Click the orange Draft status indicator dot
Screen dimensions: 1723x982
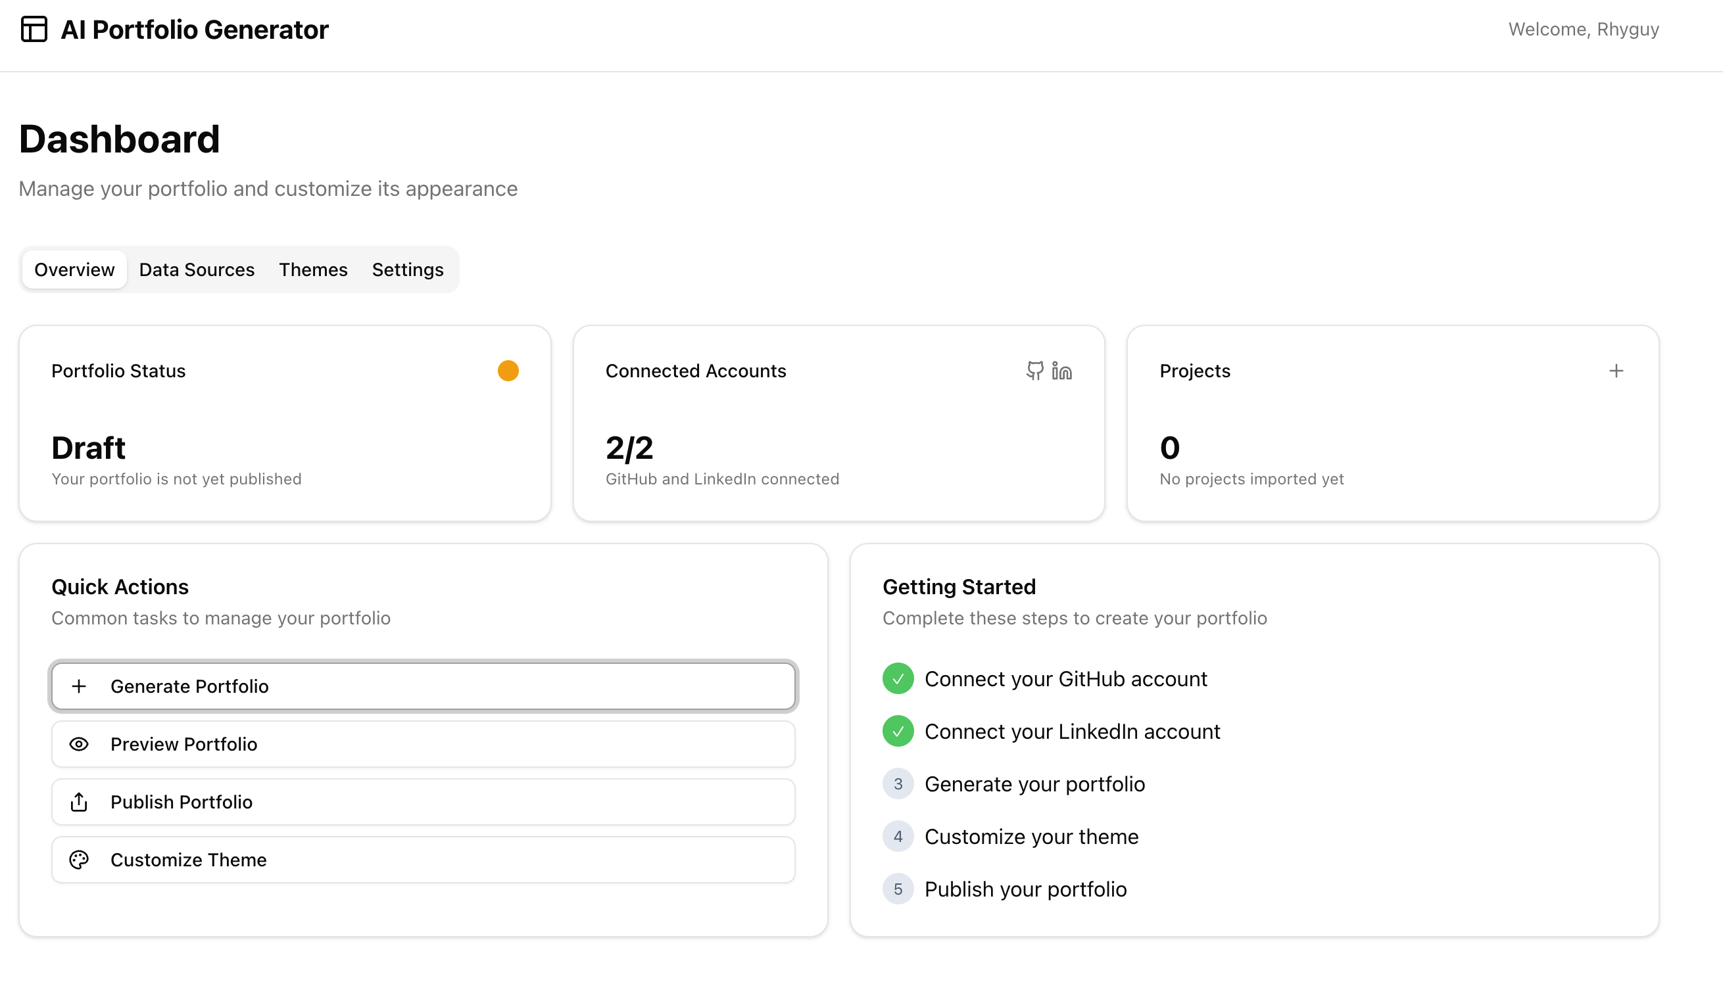coord(508,370)
